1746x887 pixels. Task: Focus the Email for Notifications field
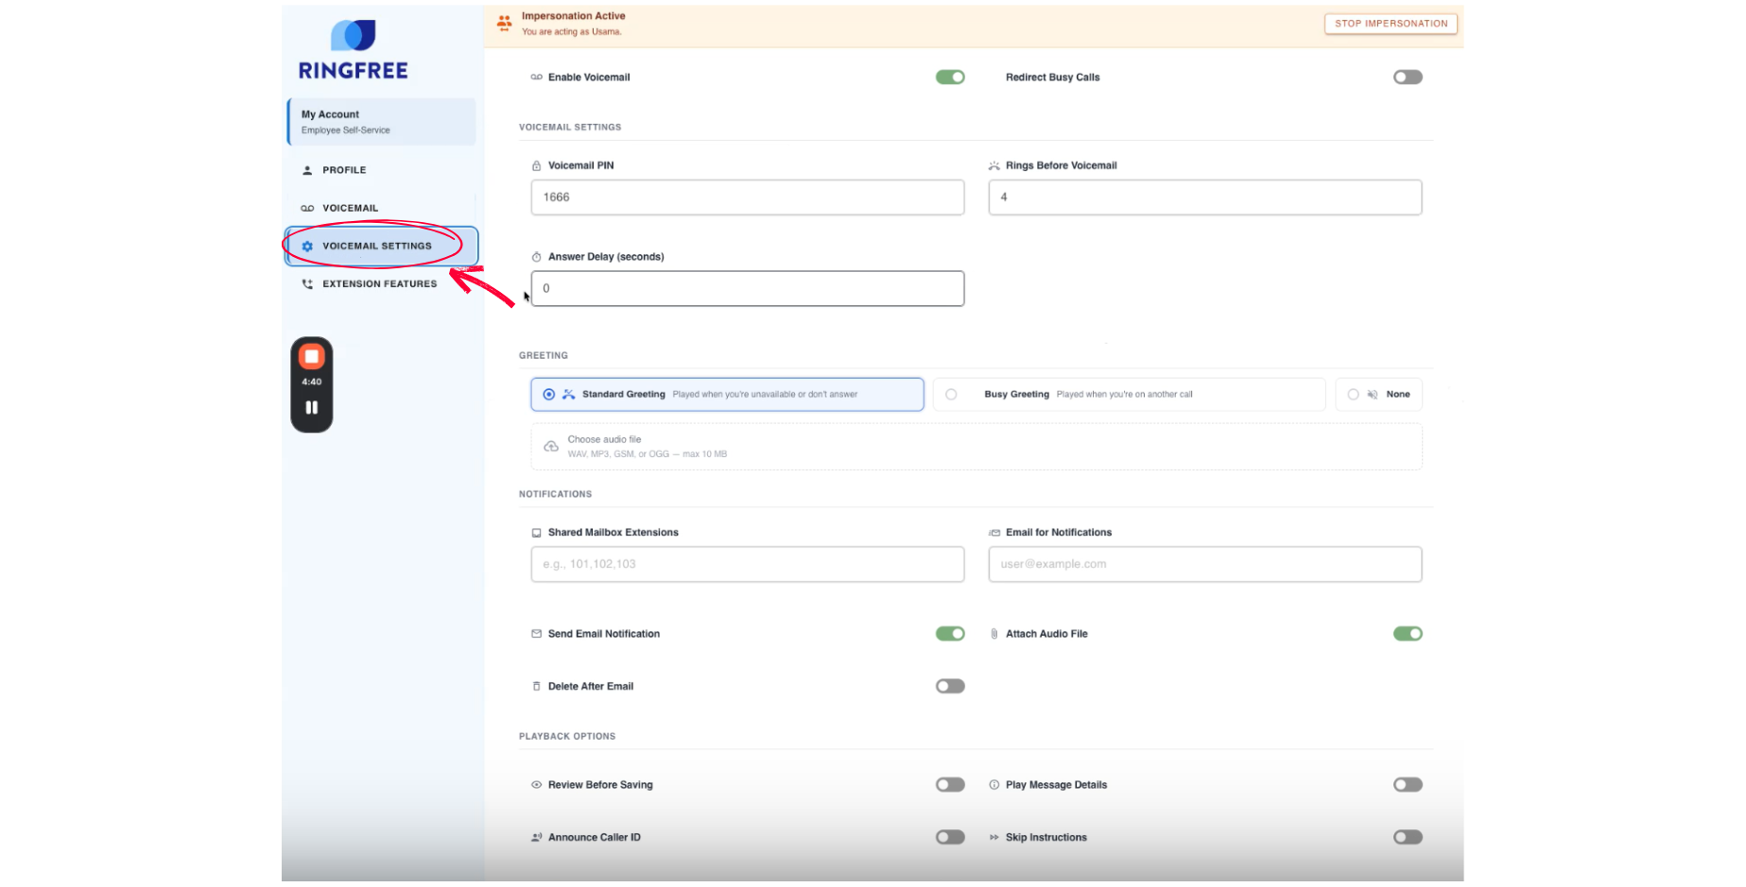click(x=1204, y=564)
